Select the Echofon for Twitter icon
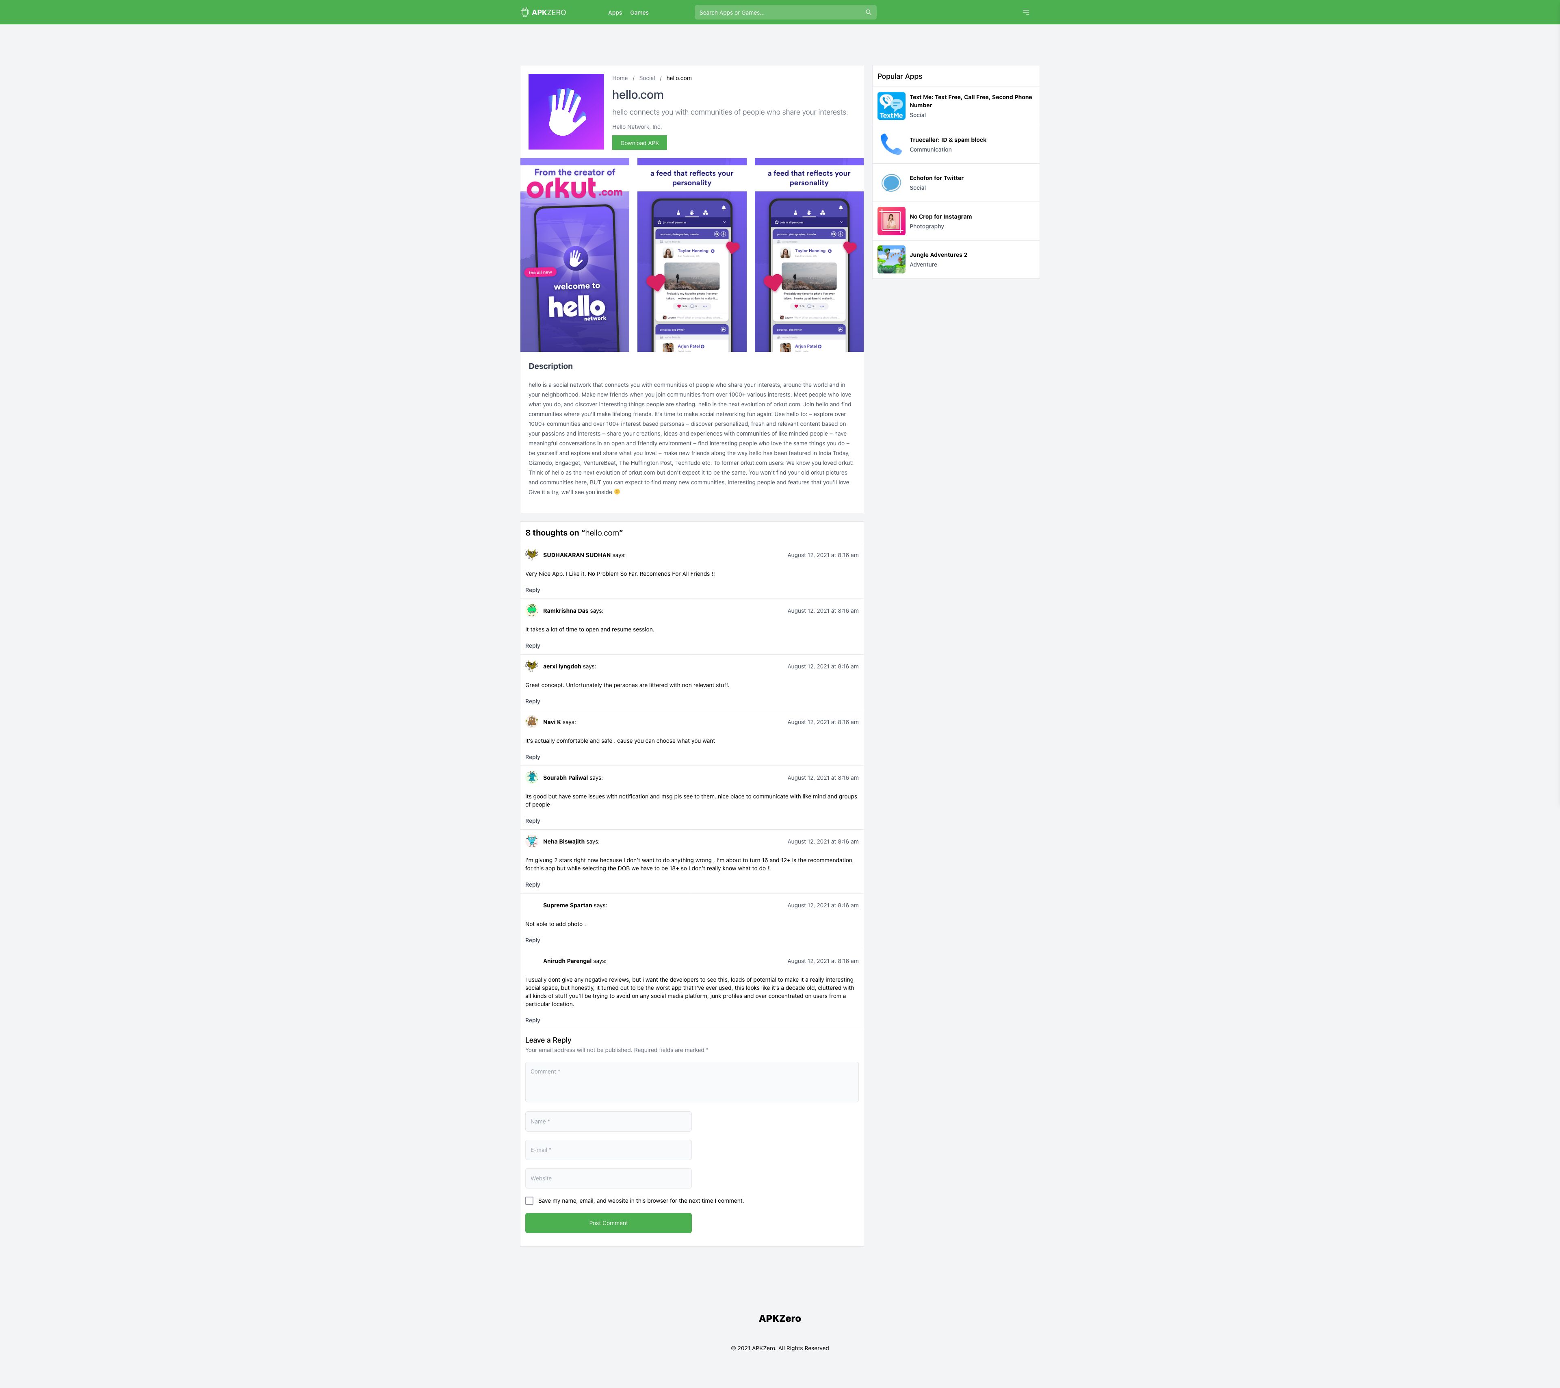 tap(891, 182)
